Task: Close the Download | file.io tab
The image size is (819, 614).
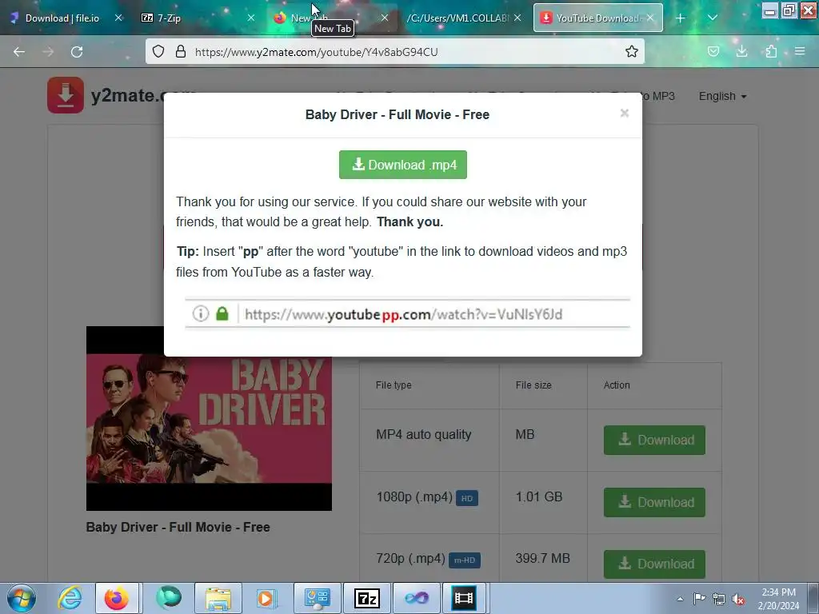Action: pos(118,18)
